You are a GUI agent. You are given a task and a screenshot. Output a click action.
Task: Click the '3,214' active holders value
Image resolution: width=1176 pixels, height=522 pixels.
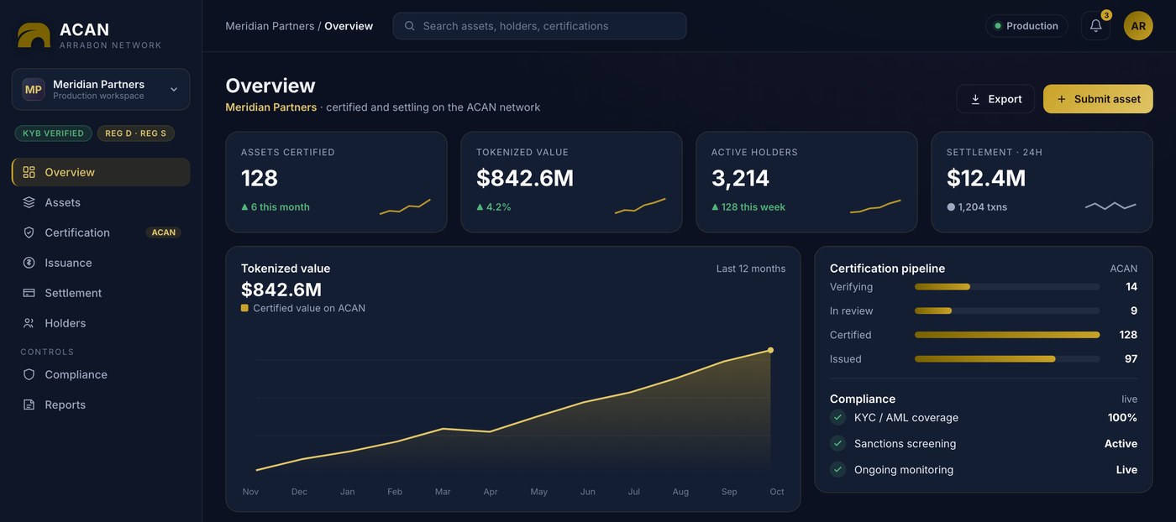(740, 178)
